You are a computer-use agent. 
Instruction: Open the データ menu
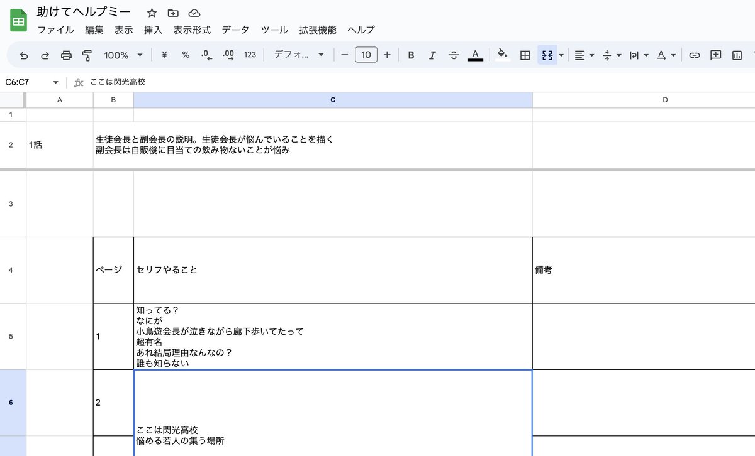pos(235,30)
